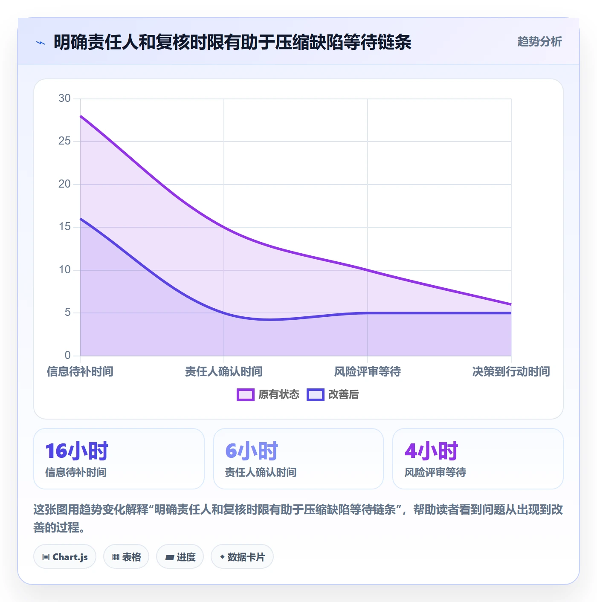
Task: Click the 原有状态 point at 决策到行动时间 (6)
Action: [511, 304]
